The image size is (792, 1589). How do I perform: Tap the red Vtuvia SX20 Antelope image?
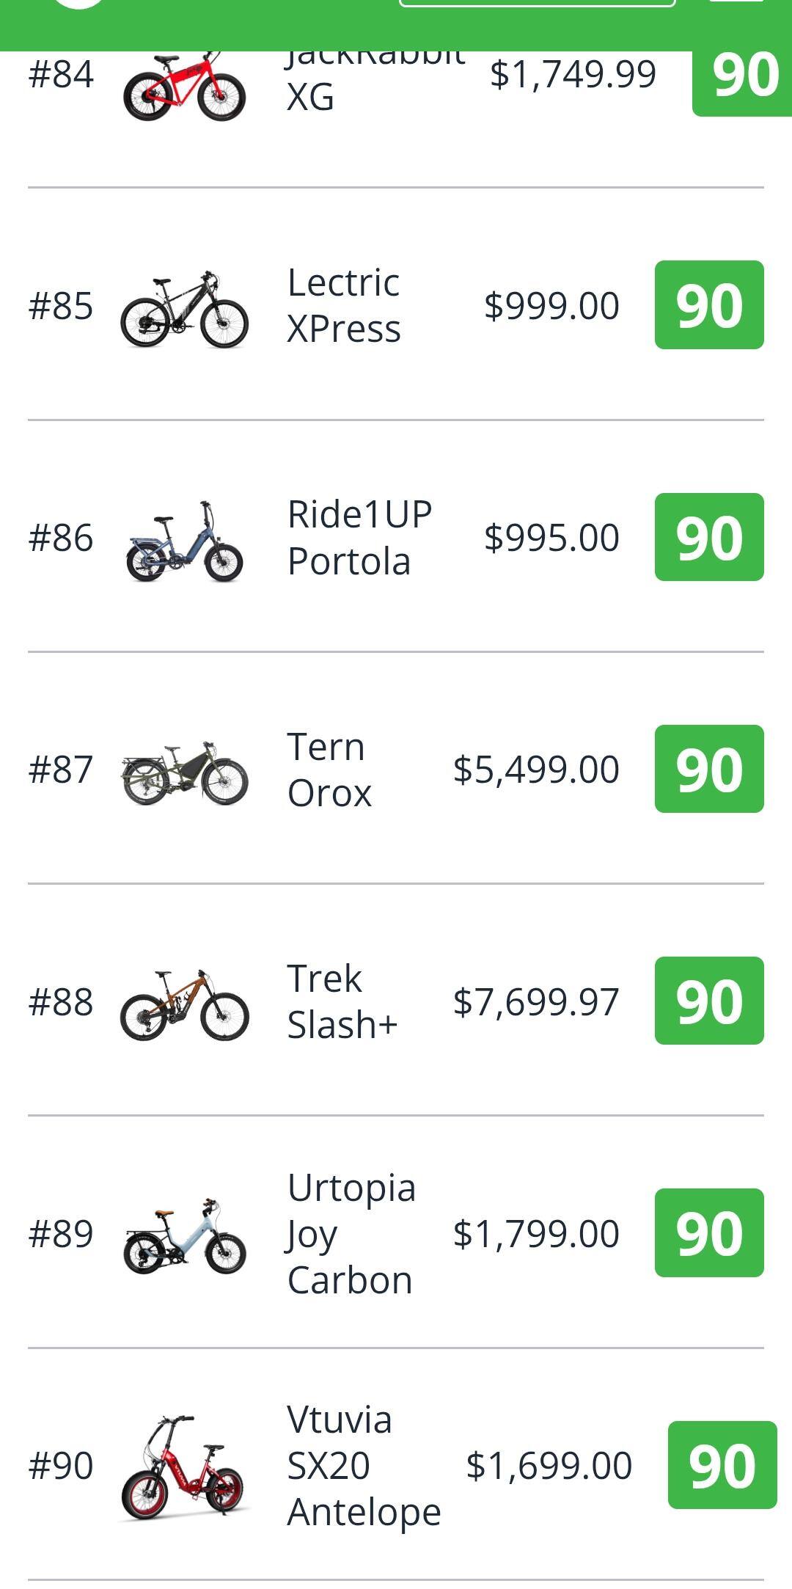[x=184, y=1468]
